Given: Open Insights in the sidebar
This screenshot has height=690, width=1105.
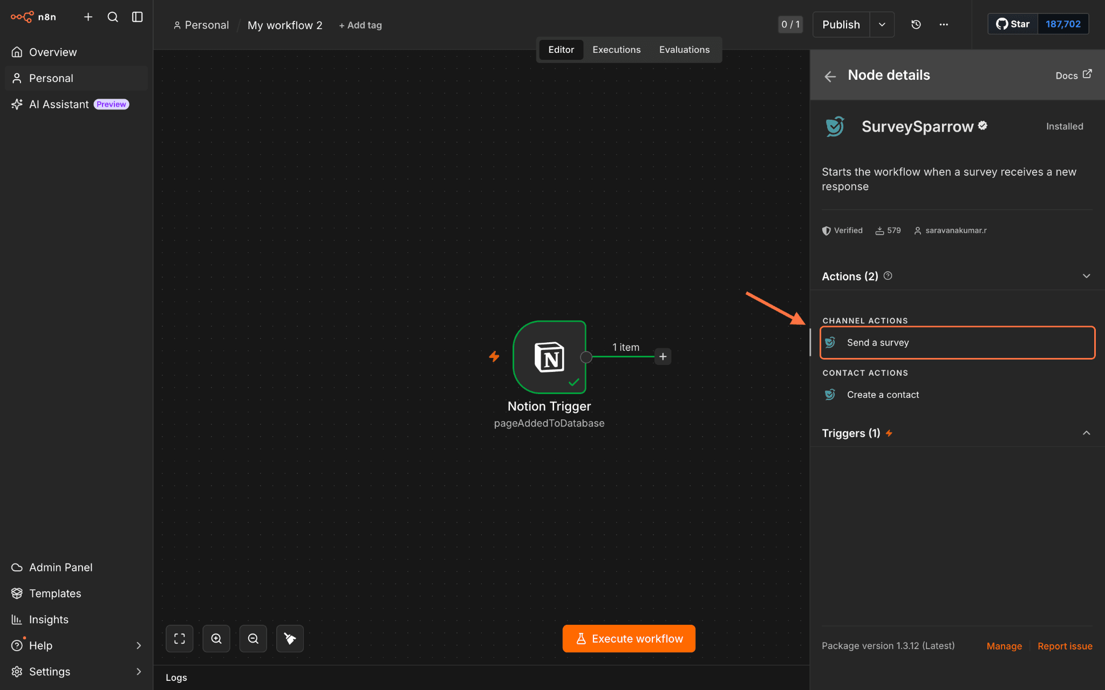Looking at the screenshot, I should [76, 619].
